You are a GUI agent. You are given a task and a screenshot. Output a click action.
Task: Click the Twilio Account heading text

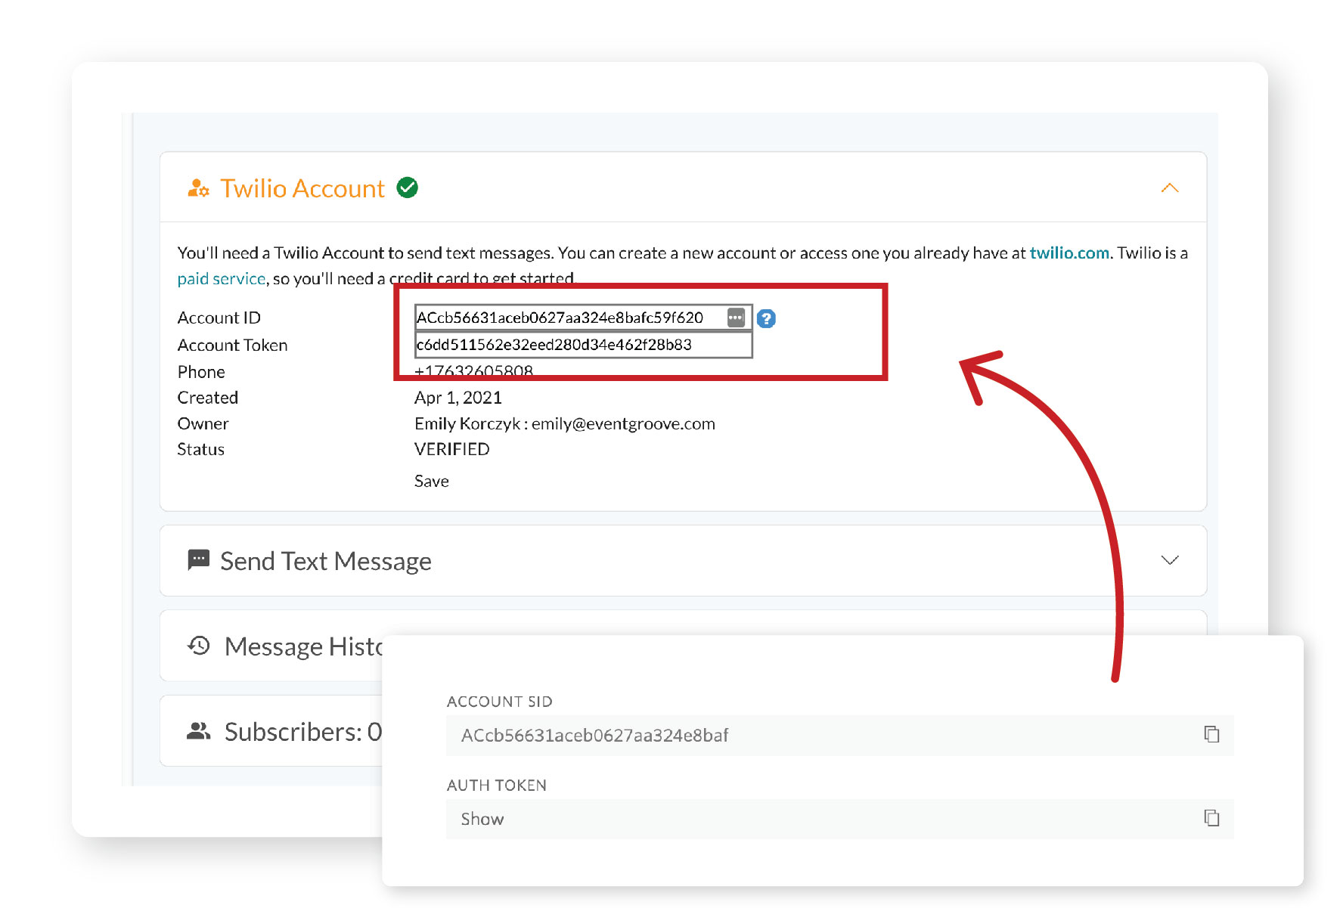[x=302, y=188]
